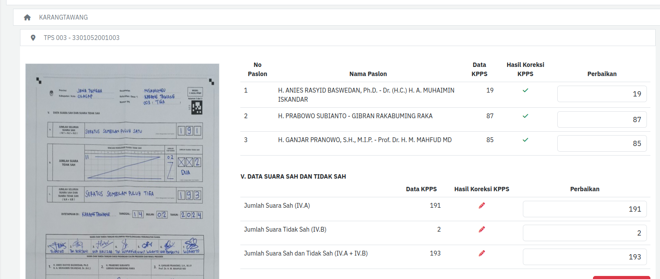Click the green checkmark for Prabowo Subianto row

coord(525,116)
